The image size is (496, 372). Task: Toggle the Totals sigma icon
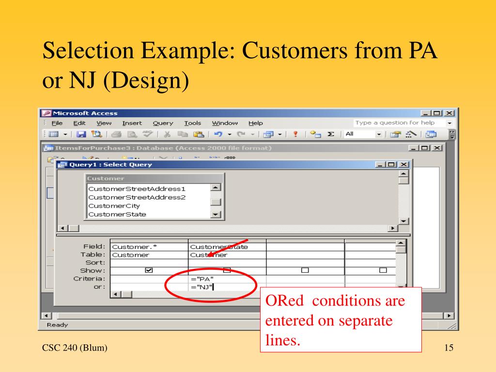331,134
